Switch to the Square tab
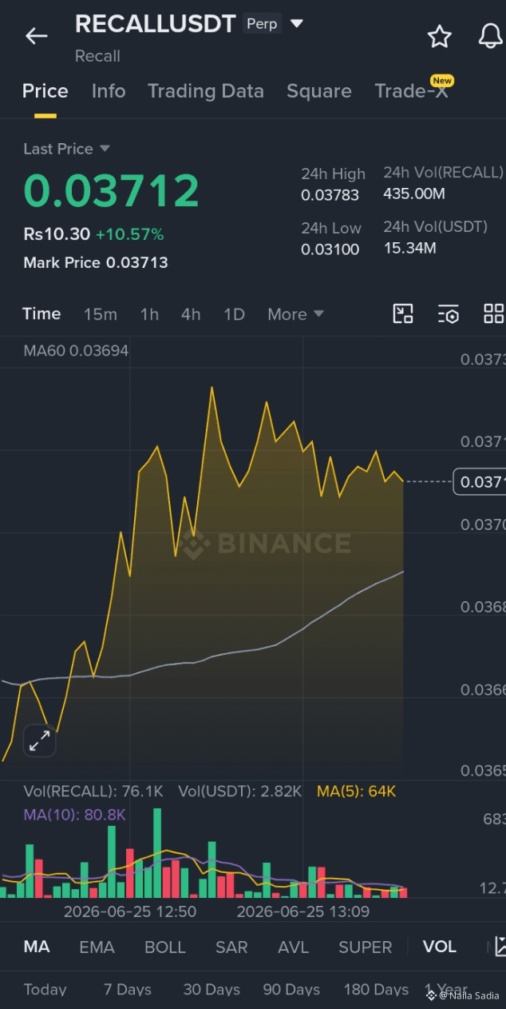This screenshot has height=1009, width=506. tap(319, 91)
